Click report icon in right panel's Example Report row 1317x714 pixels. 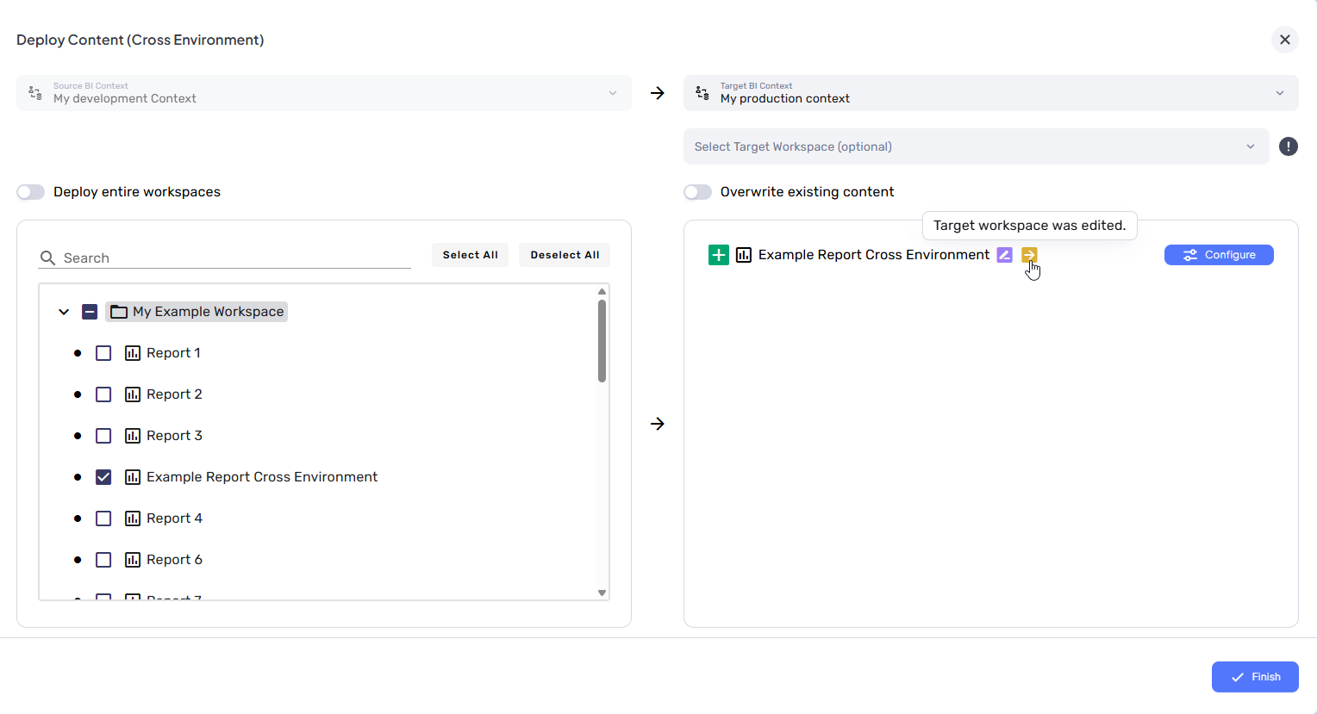pyautogui.click(x=744, y=255)
